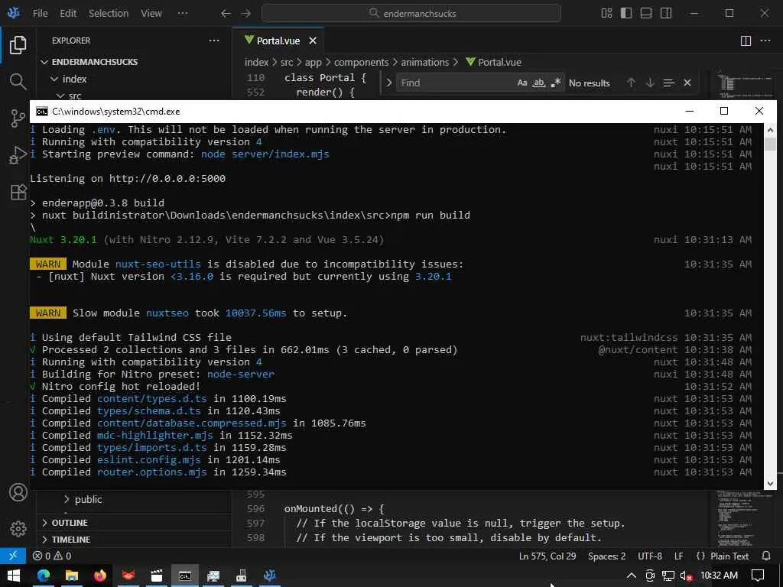
Task: Toggle secondary side bar visibility
Action: 666,14
